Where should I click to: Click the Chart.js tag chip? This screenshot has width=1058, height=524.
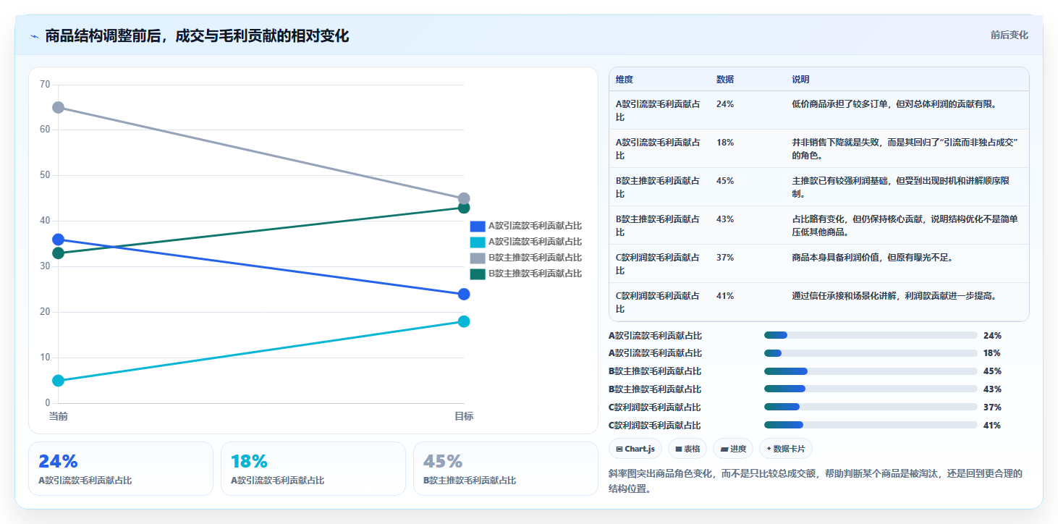click(635, 449)
